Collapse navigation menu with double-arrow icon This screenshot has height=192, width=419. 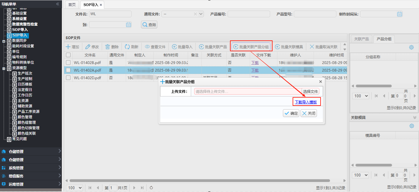(x=58, y=4)
